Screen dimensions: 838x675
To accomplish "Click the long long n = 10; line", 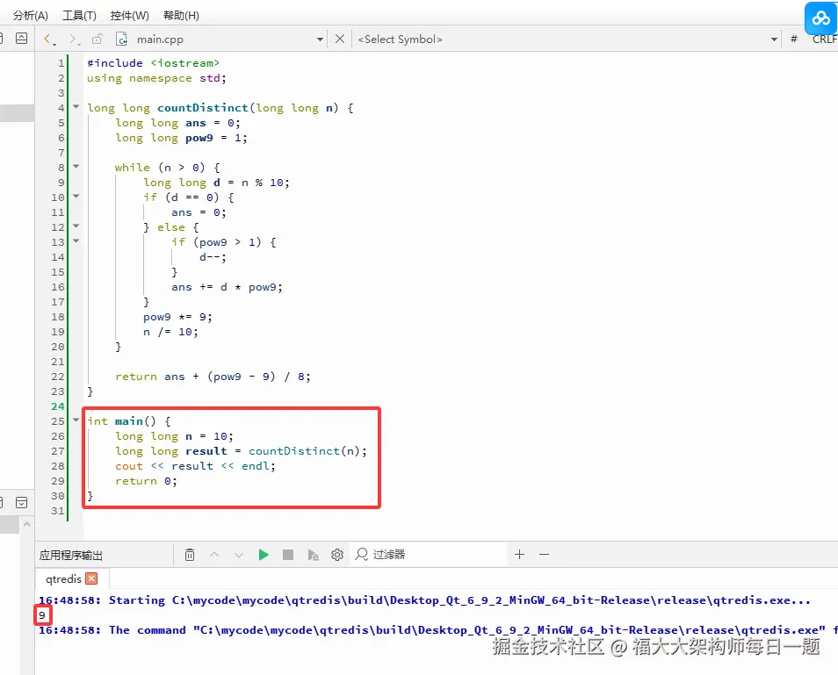I will [174, 436].
